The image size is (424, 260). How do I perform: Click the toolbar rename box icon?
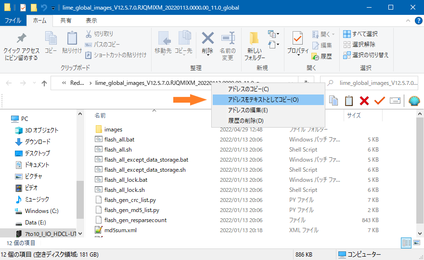[x=395, y=101]
